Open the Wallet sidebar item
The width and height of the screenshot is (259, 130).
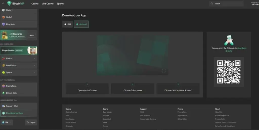click(x=9, y=17)
